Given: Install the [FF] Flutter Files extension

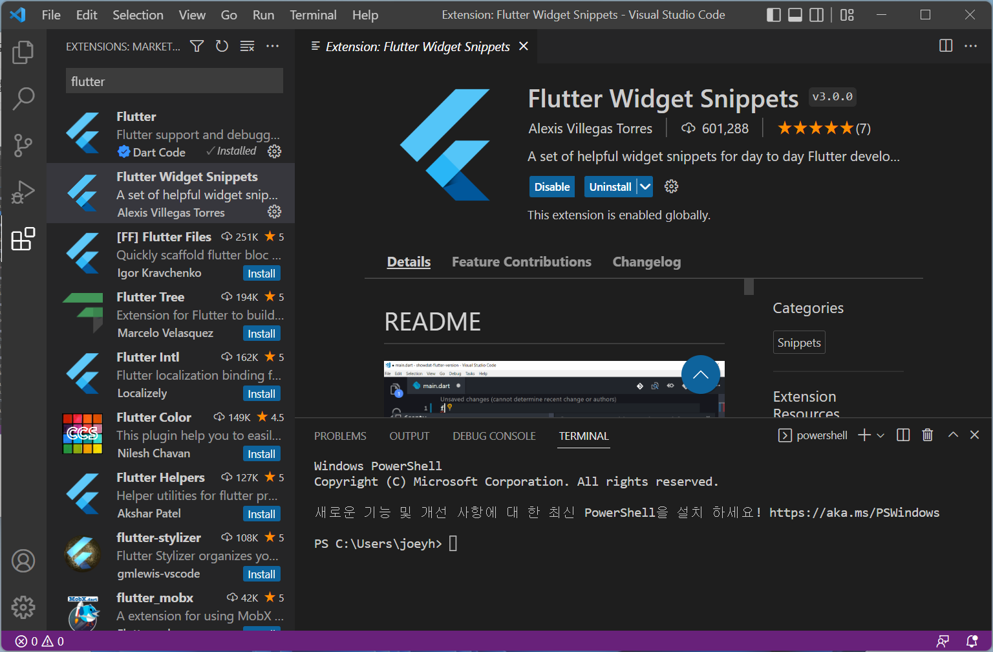Looking at the screenshot, I should 261,274.
